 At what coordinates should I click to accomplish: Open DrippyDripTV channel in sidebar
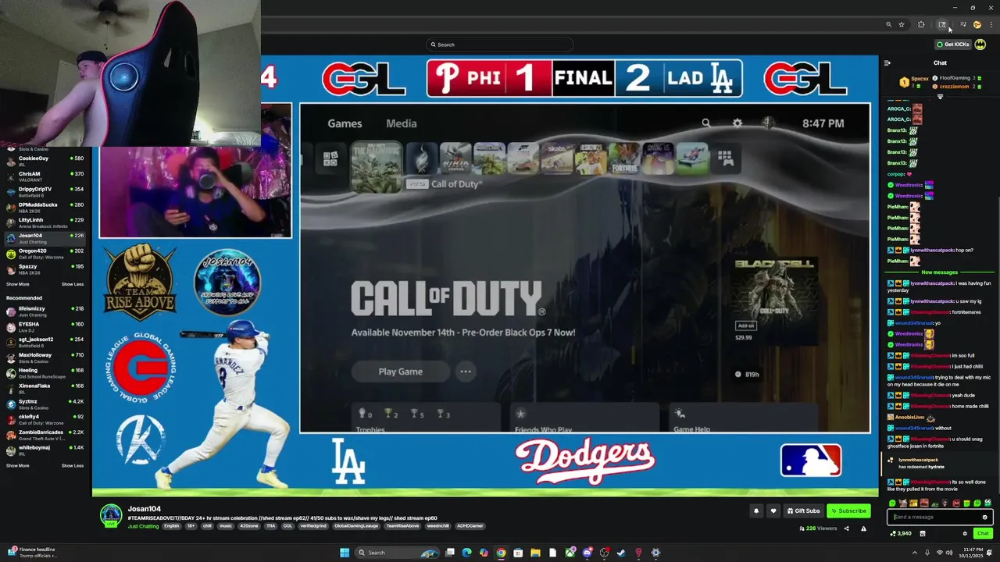tap(45, 191)
